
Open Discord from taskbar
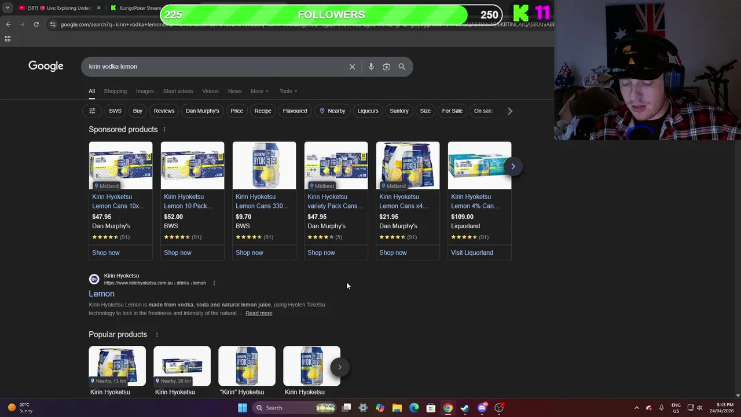pyautogui.click(x=482, y=408)
